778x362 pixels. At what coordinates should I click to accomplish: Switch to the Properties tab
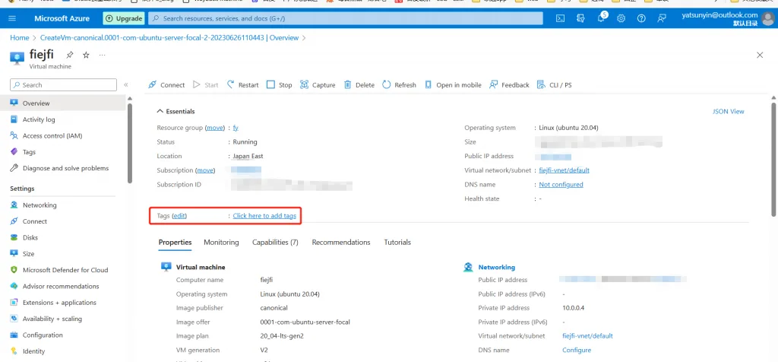click(x=176, y=243)
